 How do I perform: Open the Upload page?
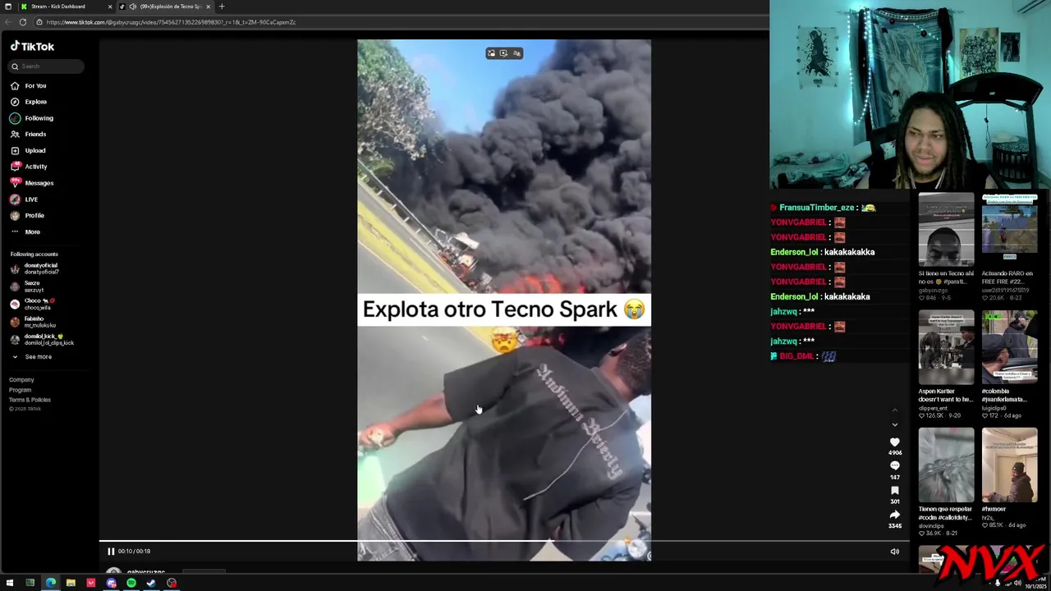[28, 150]
